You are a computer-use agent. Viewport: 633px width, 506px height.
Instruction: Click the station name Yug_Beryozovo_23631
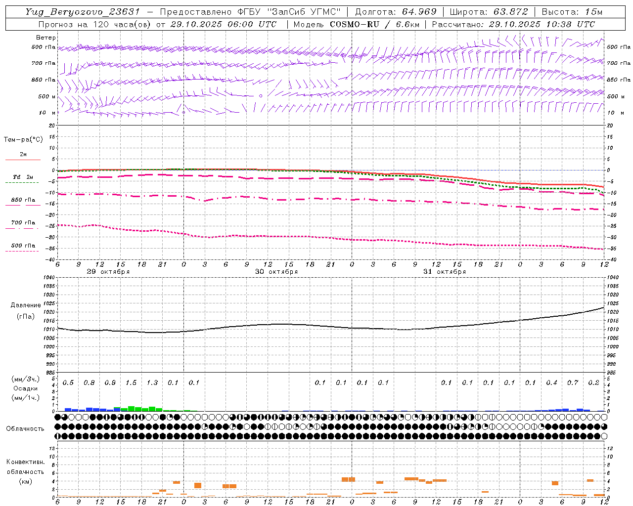[x=84, y=12]
